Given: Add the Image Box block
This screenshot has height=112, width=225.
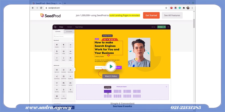Looking at the screenshot, I should (x=63, y=84).
